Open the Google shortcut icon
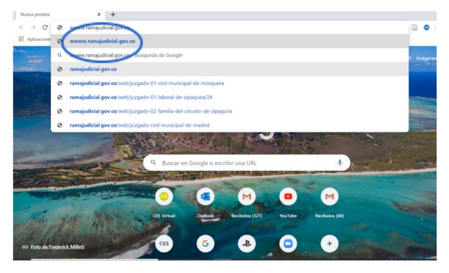 pos(205,243)
